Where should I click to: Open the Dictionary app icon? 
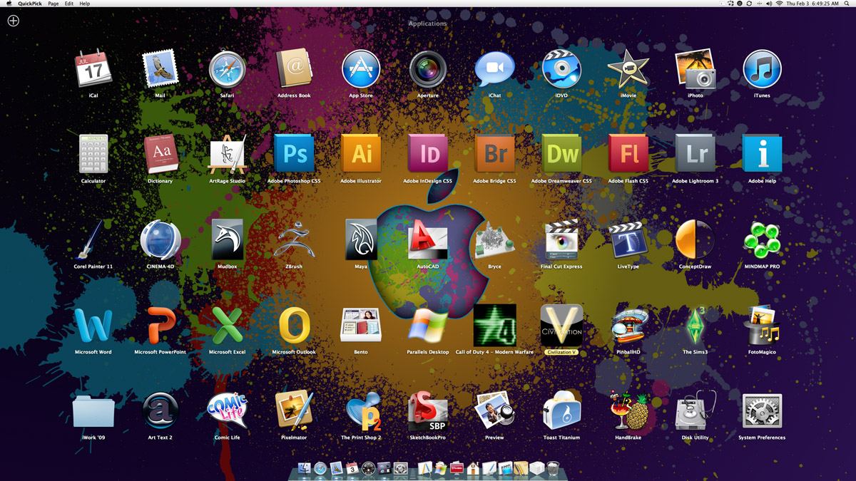(160, 155)
